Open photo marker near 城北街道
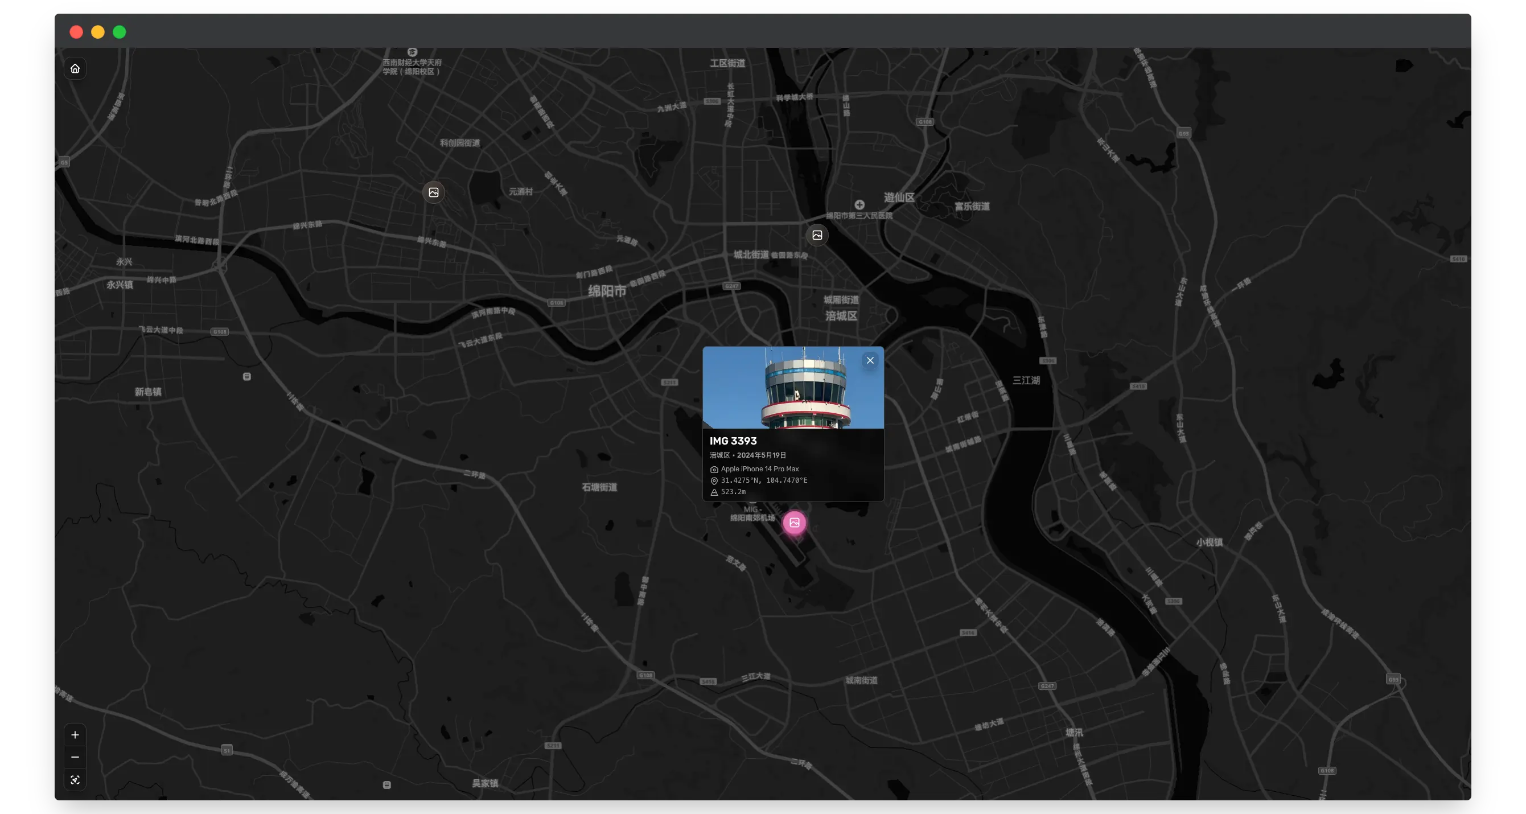Viewport: 1526px width, 814px height. click(x=817, y=235)
